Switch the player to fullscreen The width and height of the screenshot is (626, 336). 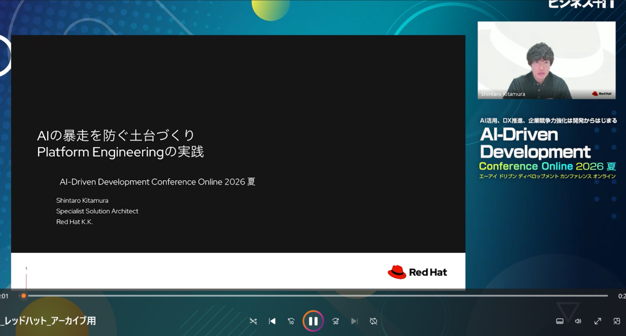click(598, 321)
